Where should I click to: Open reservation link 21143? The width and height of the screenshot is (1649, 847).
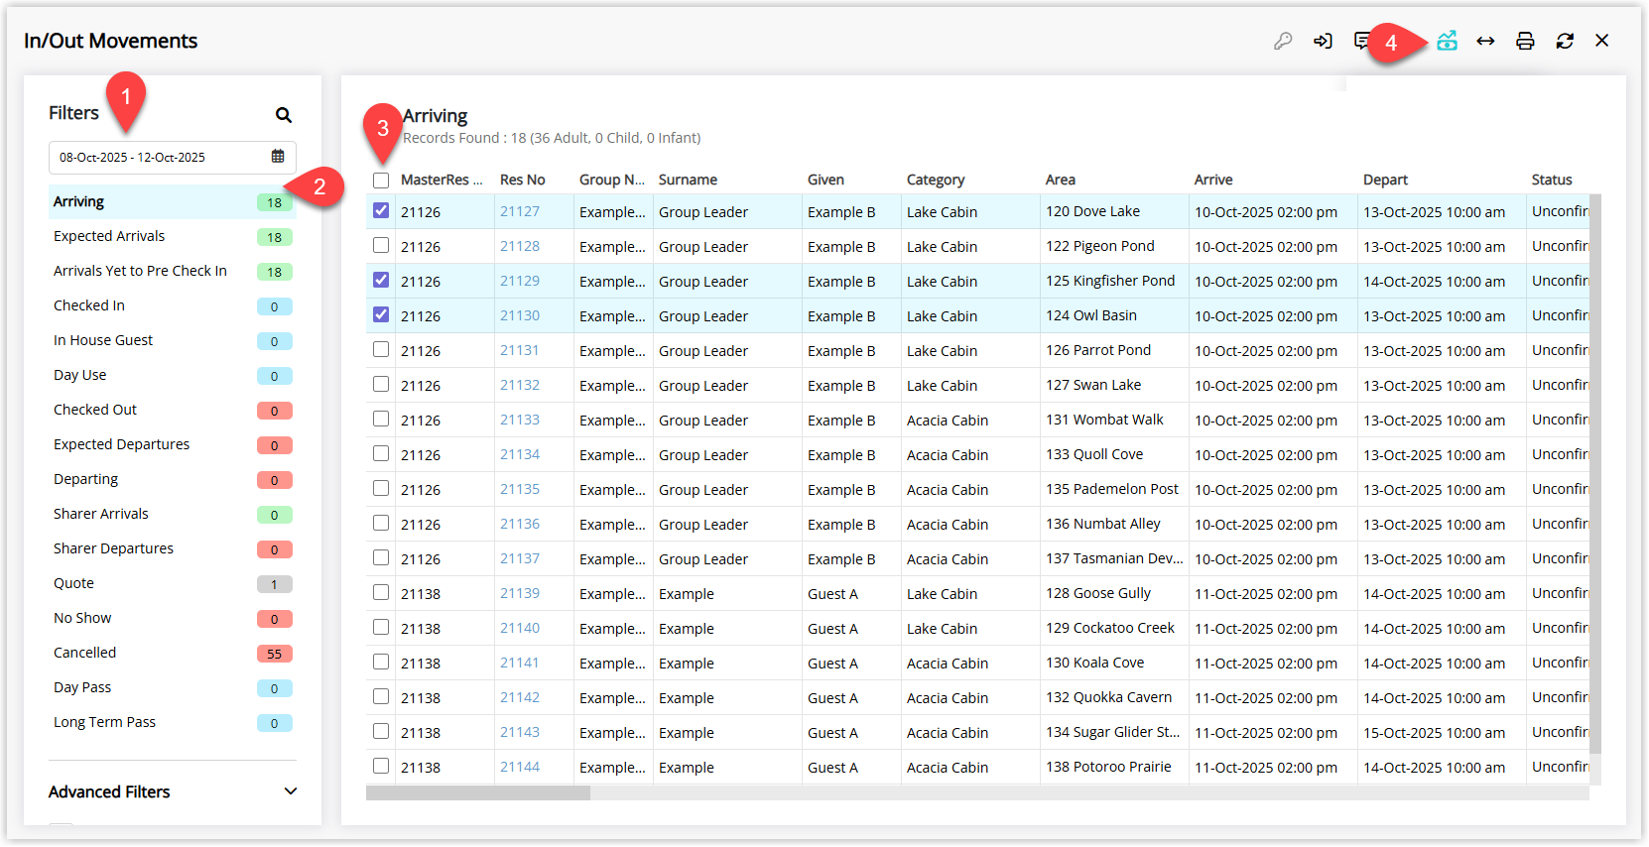(x=520, y=732)
